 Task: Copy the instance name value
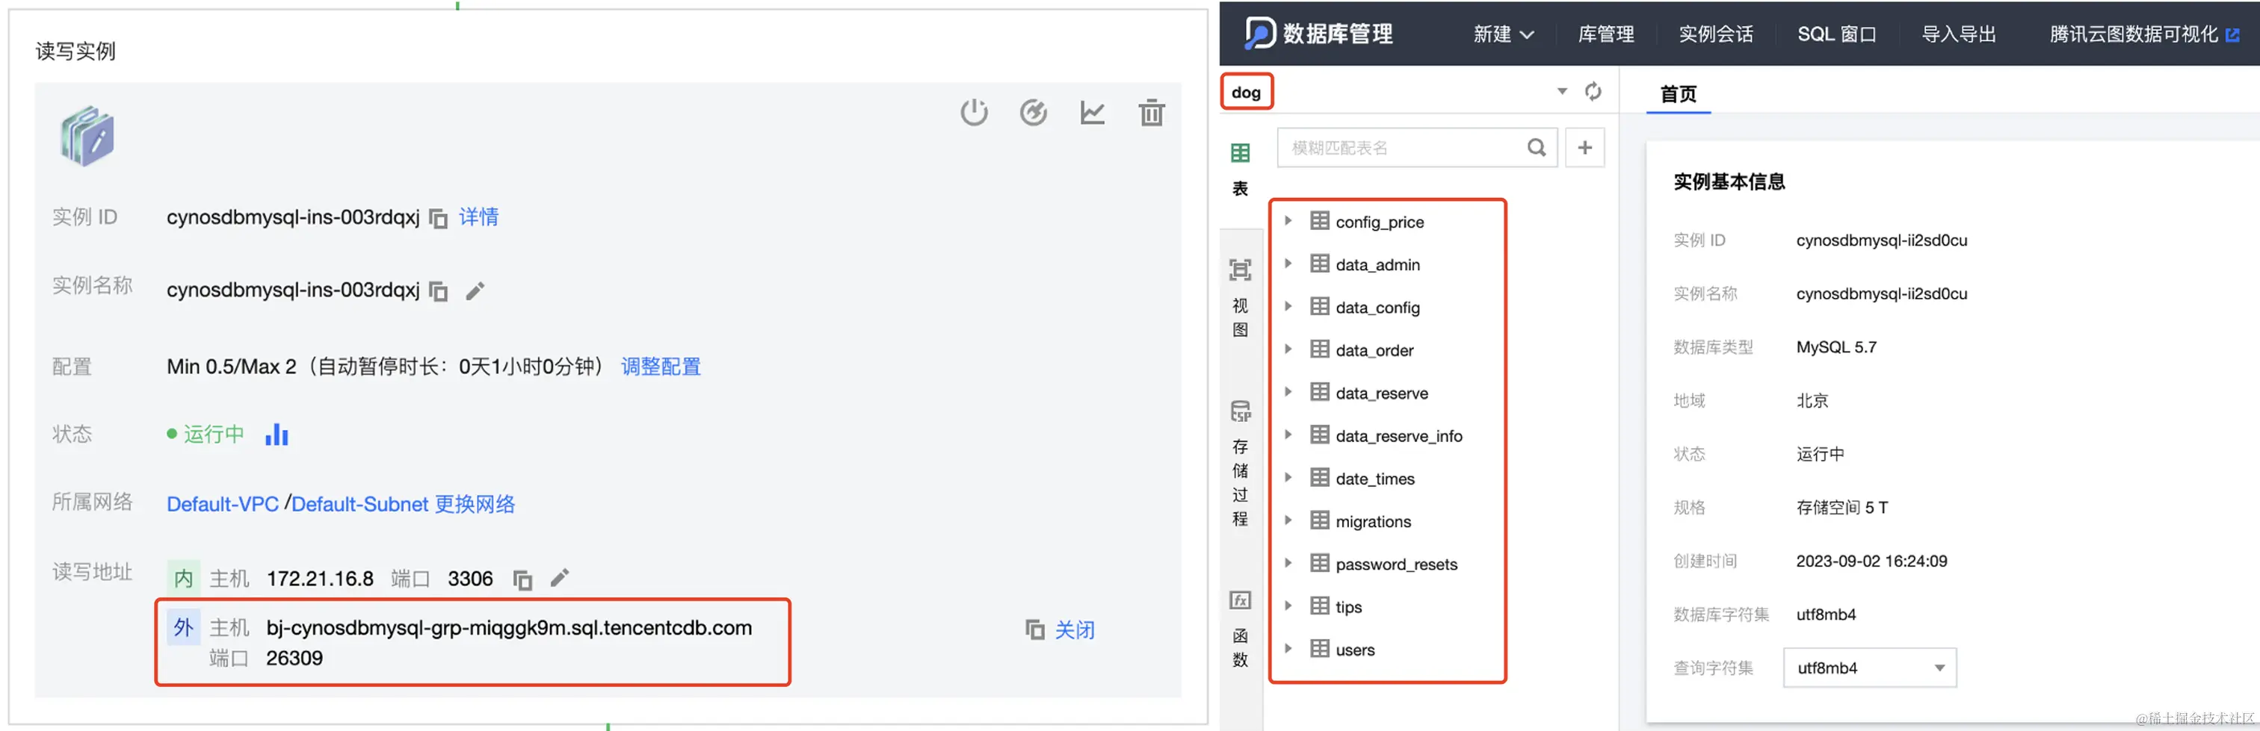pyautogui.click(x=439, y=291)
